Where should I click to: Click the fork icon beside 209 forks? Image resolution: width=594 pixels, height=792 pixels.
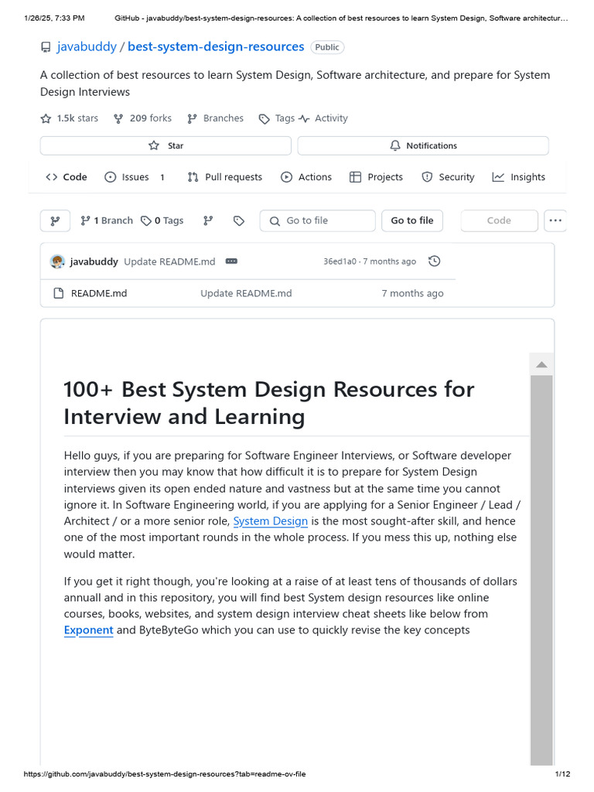118,118
